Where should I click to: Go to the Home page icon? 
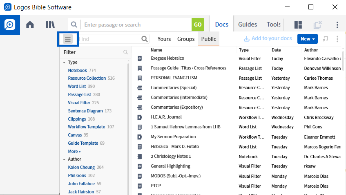[x=30, y=25]
